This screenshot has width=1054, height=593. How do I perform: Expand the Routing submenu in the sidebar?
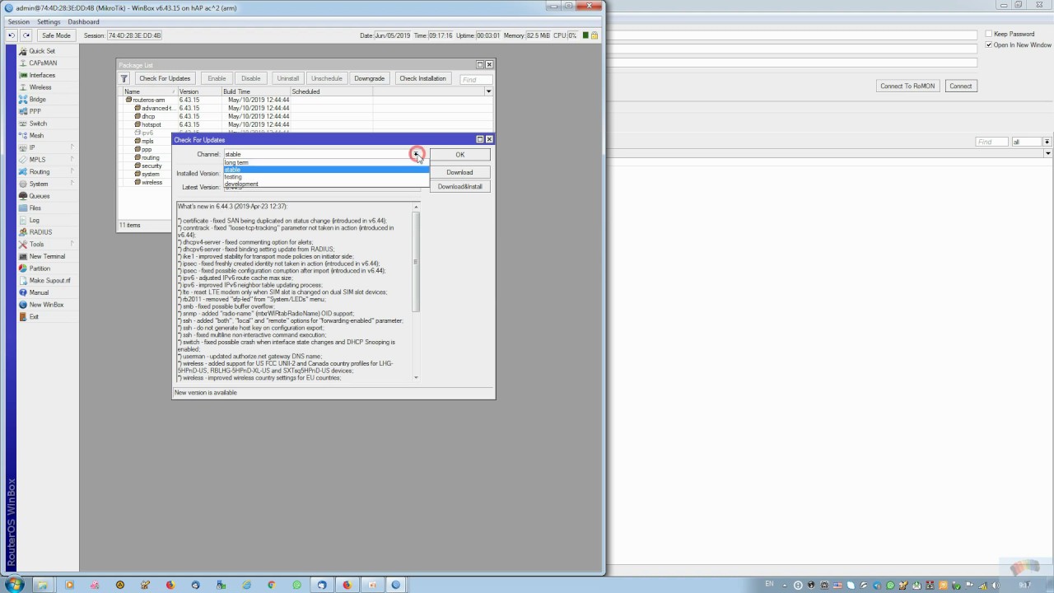pos(46,171)
